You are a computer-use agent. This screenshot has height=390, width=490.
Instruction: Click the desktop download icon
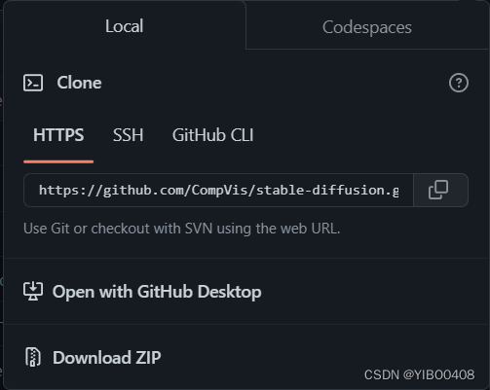click(x=33, y=291)
